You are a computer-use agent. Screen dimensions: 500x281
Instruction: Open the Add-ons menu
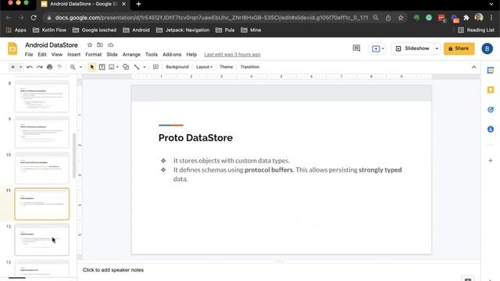point(172,55)
